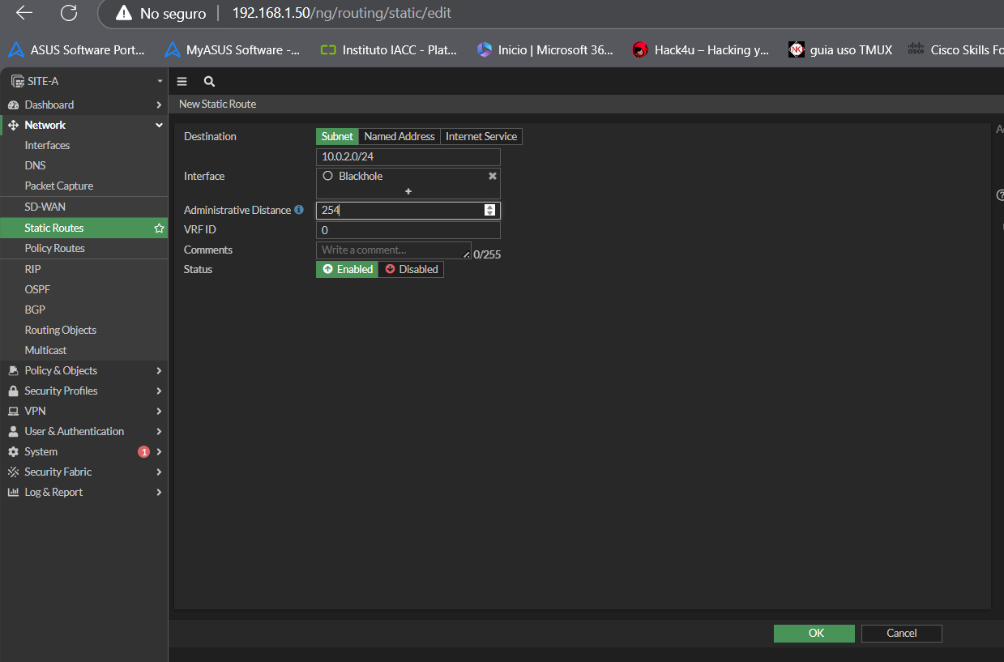Click the browser back arrow

click(x=24, y=13)
